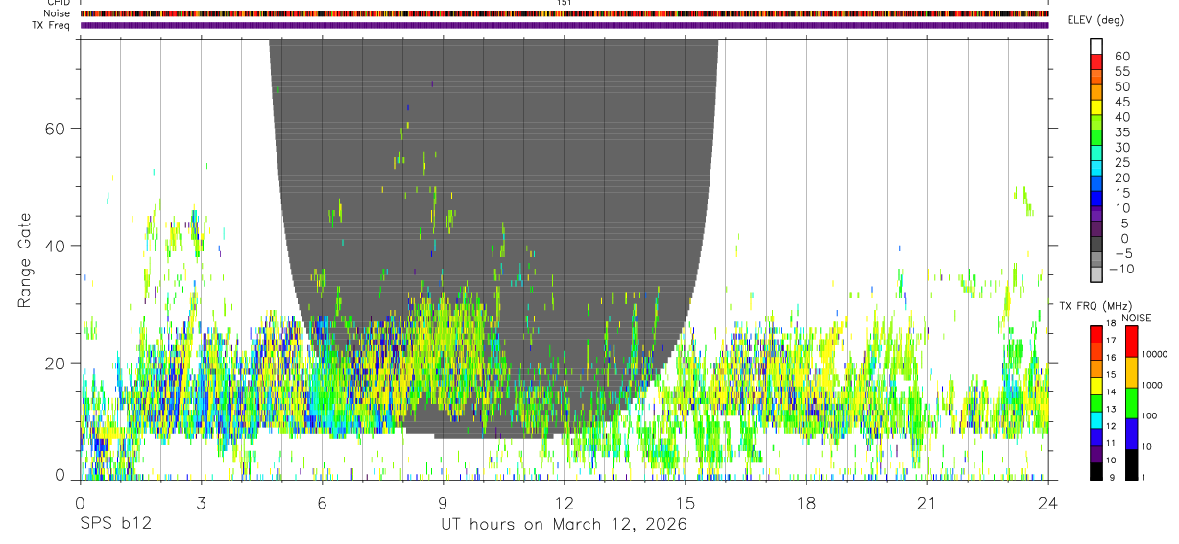Click the x-axis tick label '9'
The width and height of the screenshot is (1179, 544).
443,503
